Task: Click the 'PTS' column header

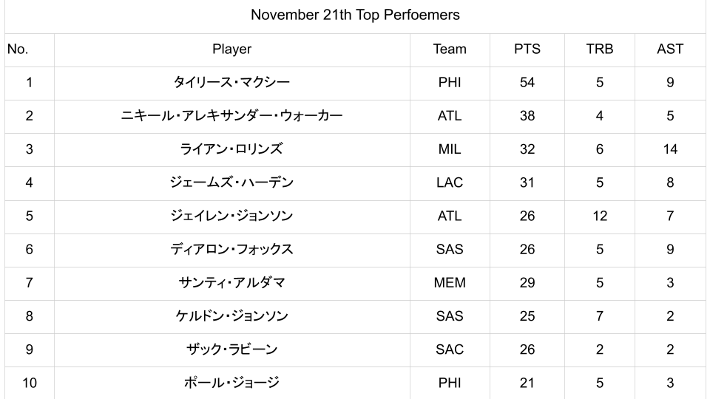Action: tap(527, 50)
